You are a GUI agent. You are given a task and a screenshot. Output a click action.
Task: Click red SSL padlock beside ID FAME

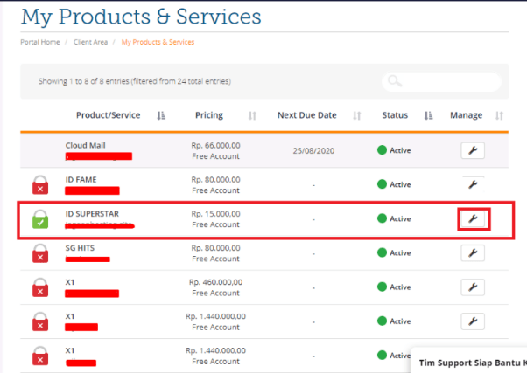[40, 185]
